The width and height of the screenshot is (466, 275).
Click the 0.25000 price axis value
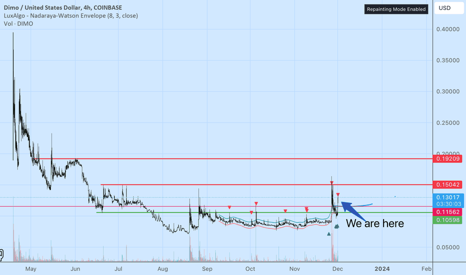(448, 123)
